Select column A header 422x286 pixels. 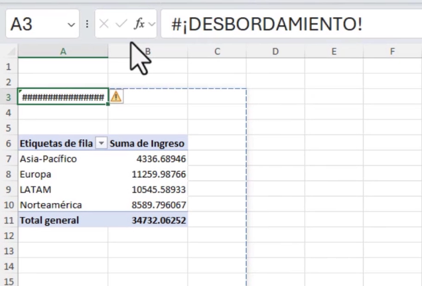point(63,51)
